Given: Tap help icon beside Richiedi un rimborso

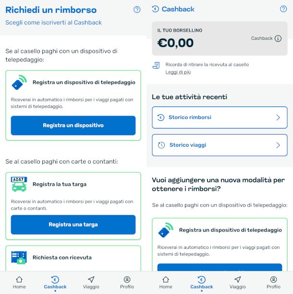Looking at the screenshot, I should tap(137, 10).
